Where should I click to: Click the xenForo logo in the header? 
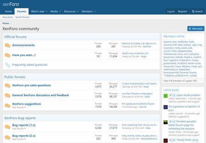11,4
